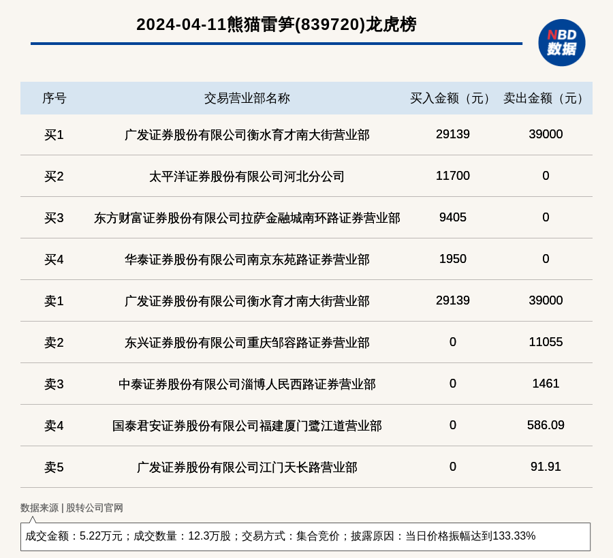
Task: Click the 序号 column header
Action: 54,98
